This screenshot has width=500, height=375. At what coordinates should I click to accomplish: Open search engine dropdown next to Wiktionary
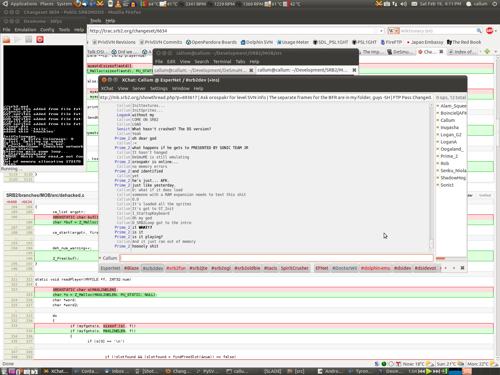393,31
